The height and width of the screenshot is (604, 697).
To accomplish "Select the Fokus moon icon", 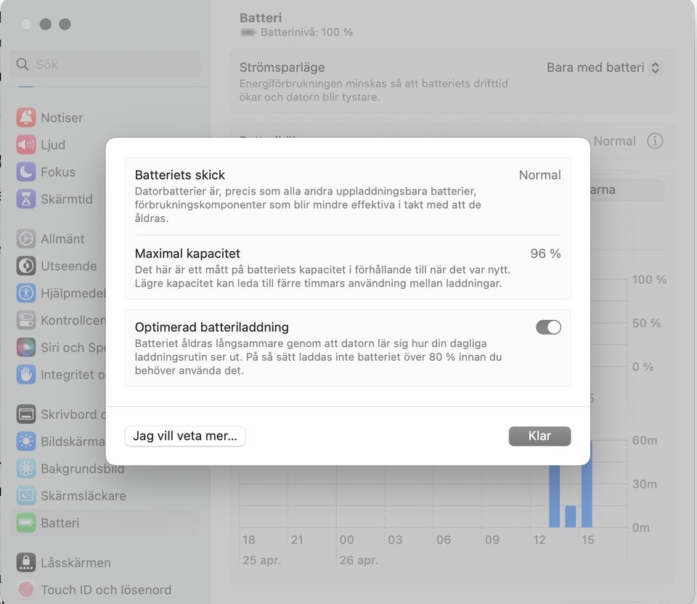I will click(x=26, y=172).
